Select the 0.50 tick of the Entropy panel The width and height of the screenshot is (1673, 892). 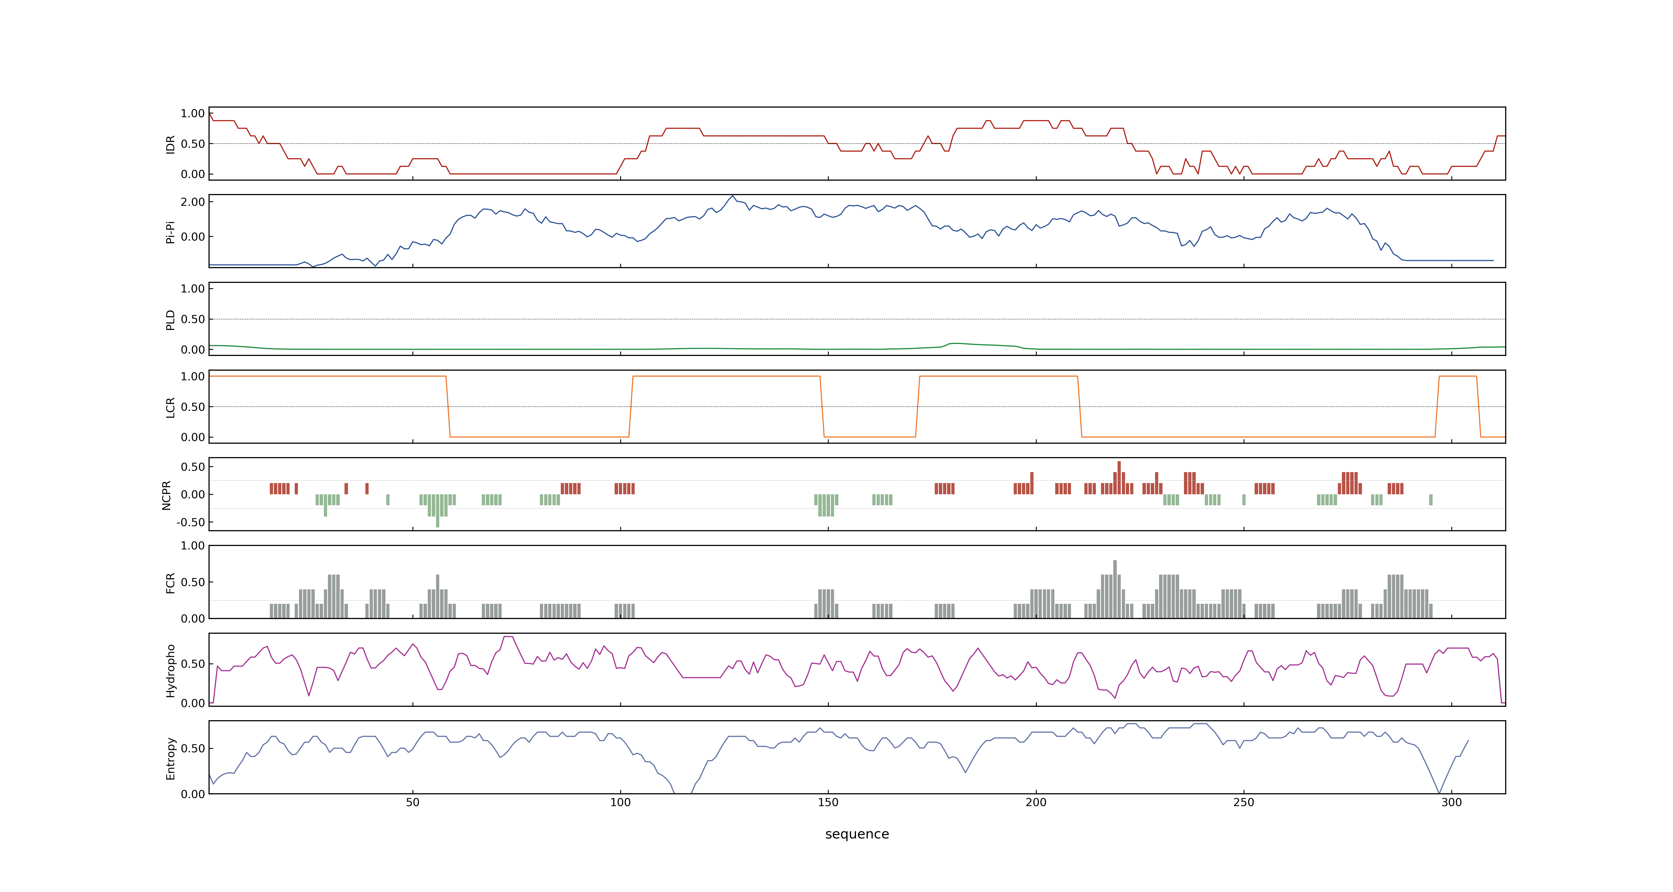[193, 749]
